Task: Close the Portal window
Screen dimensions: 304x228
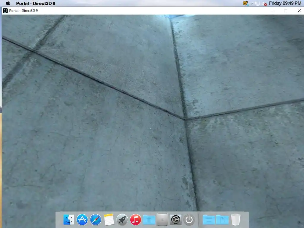Action: coord(299,11)
